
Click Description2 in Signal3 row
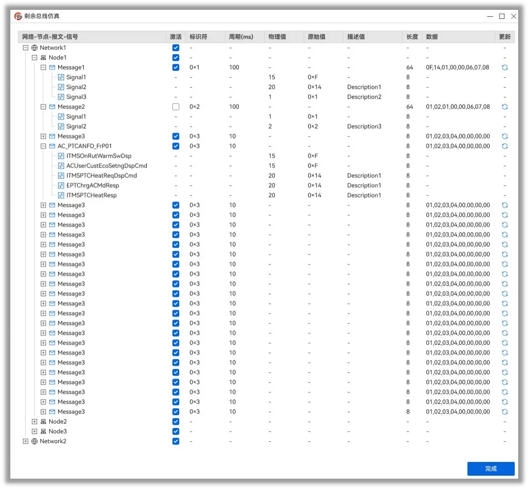click(364, 97)
